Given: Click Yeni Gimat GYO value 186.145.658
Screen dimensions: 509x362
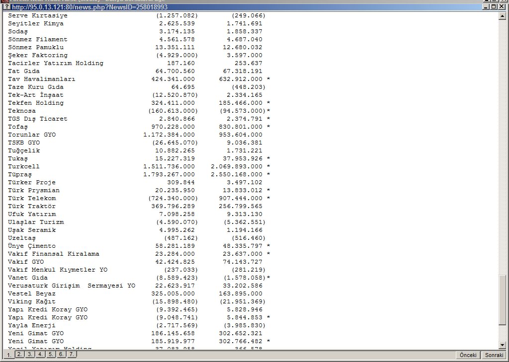Looking at the screenshot, I should click(173, 334).
